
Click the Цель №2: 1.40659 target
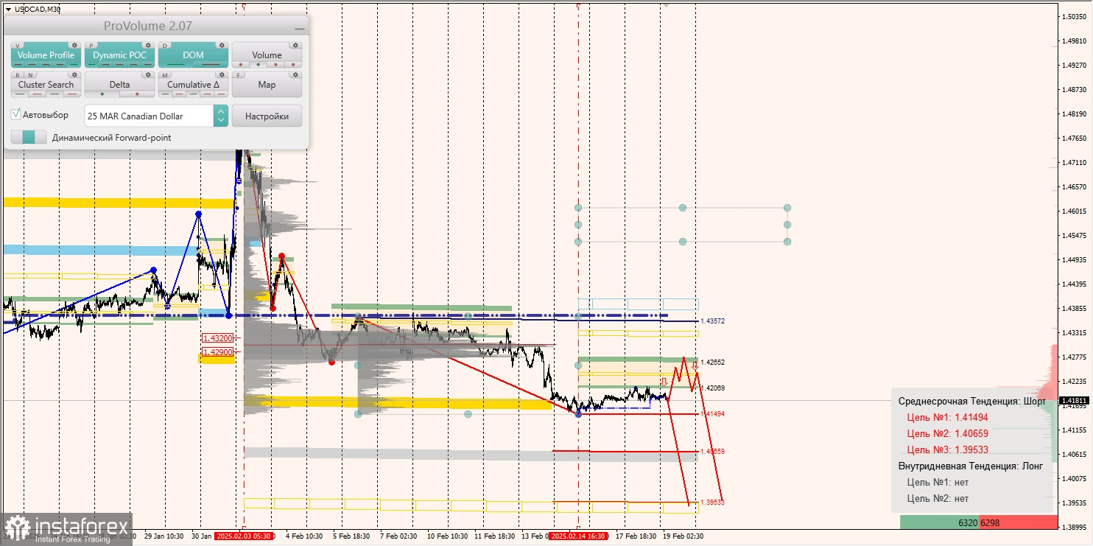click(947, 433)
